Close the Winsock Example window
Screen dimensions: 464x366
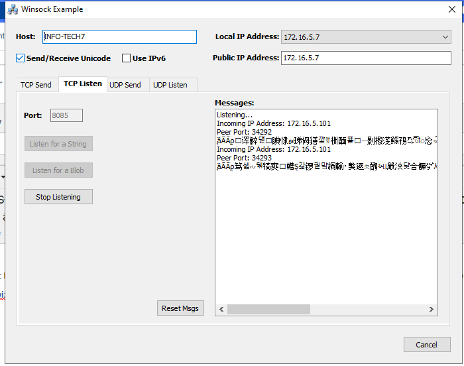[x=451, y=10]
